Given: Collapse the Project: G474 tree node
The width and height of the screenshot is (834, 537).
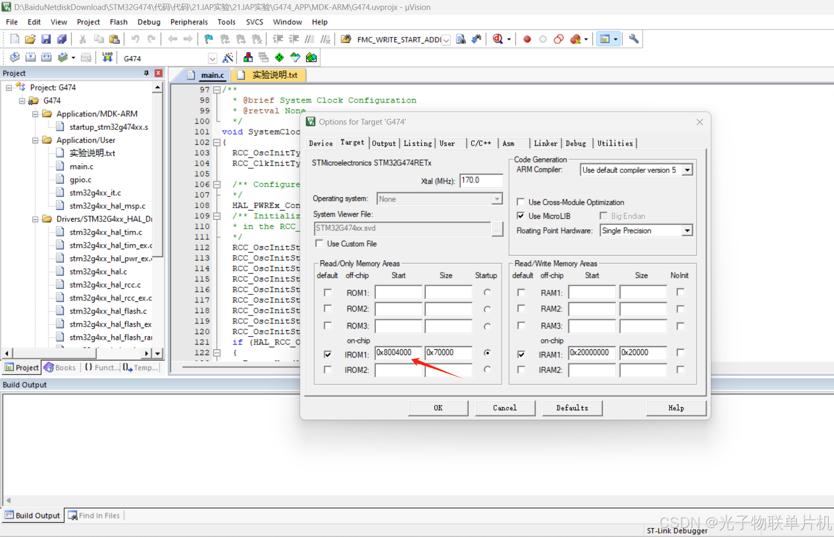Looking at the screenshot, I should tap(9, 88).
